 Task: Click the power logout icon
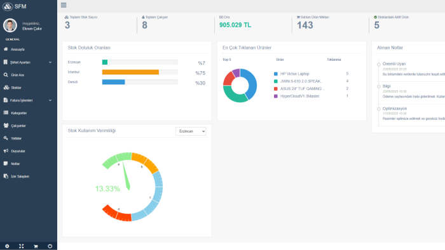tap(50, 246)
